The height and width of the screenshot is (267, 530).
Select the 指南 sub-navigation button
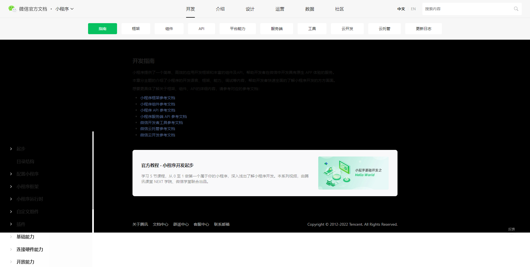click(102, 29)
